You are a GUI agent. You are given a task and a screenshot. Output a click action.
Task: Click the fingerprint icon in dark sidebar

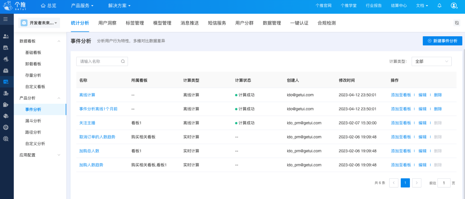6,127
